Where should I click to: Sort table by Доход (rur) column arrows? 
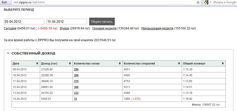click(x=70, y=63)
